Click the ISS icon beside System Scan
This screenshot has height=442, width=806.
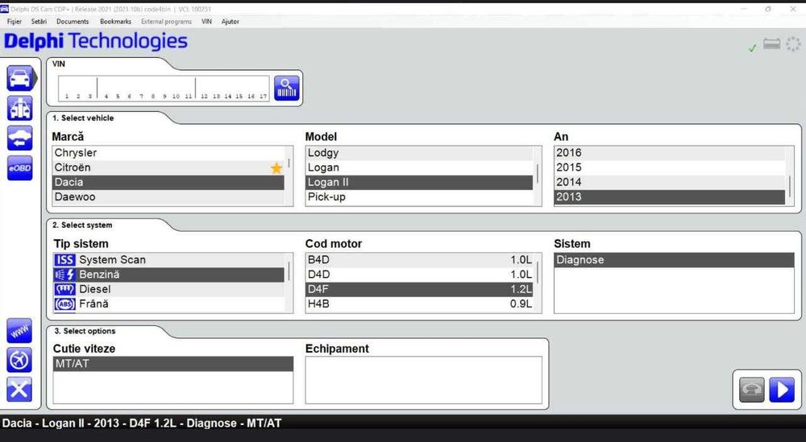64,260
